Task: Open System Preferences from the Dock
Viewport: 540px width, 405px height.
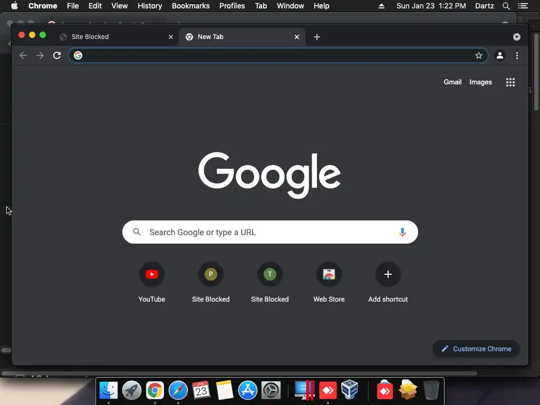Action: point(271,390)
